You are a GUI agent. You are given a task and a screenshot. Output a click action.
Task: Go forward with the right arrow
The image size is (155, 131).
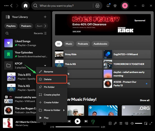(x=17, y=6)
